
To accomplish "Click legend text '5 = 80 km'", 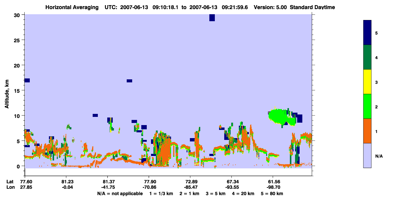I will click(x=273, y=194).
